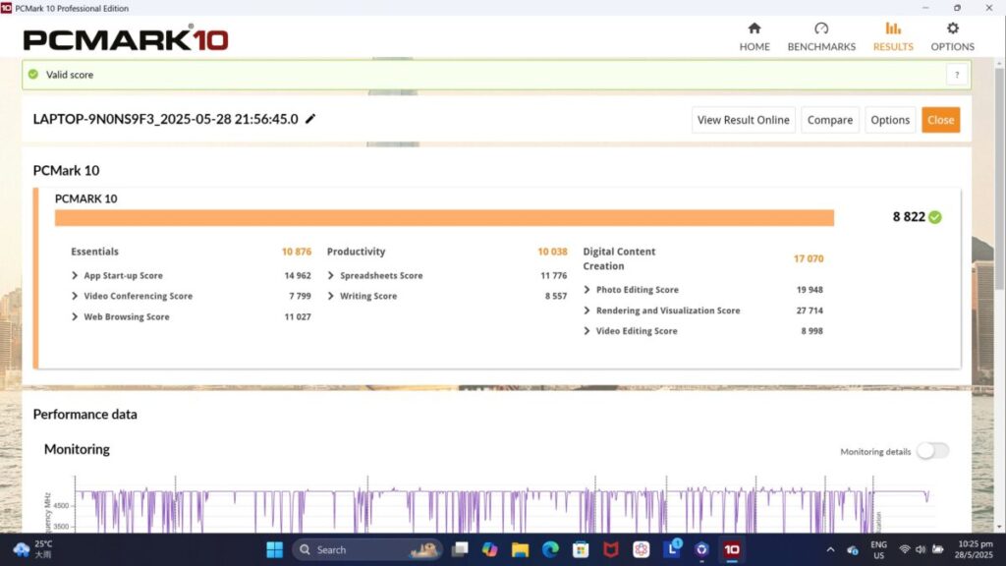The image size is (1006, 566).
Task: Switch to the OPTIONS tab
Action: point(953,37)
